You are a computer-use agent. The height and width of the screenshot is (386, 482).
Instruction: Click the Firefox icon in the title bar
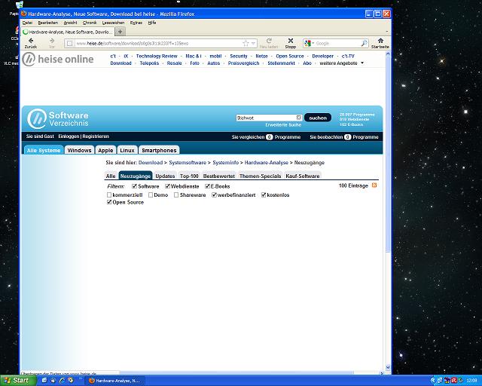tap(23, 14)
